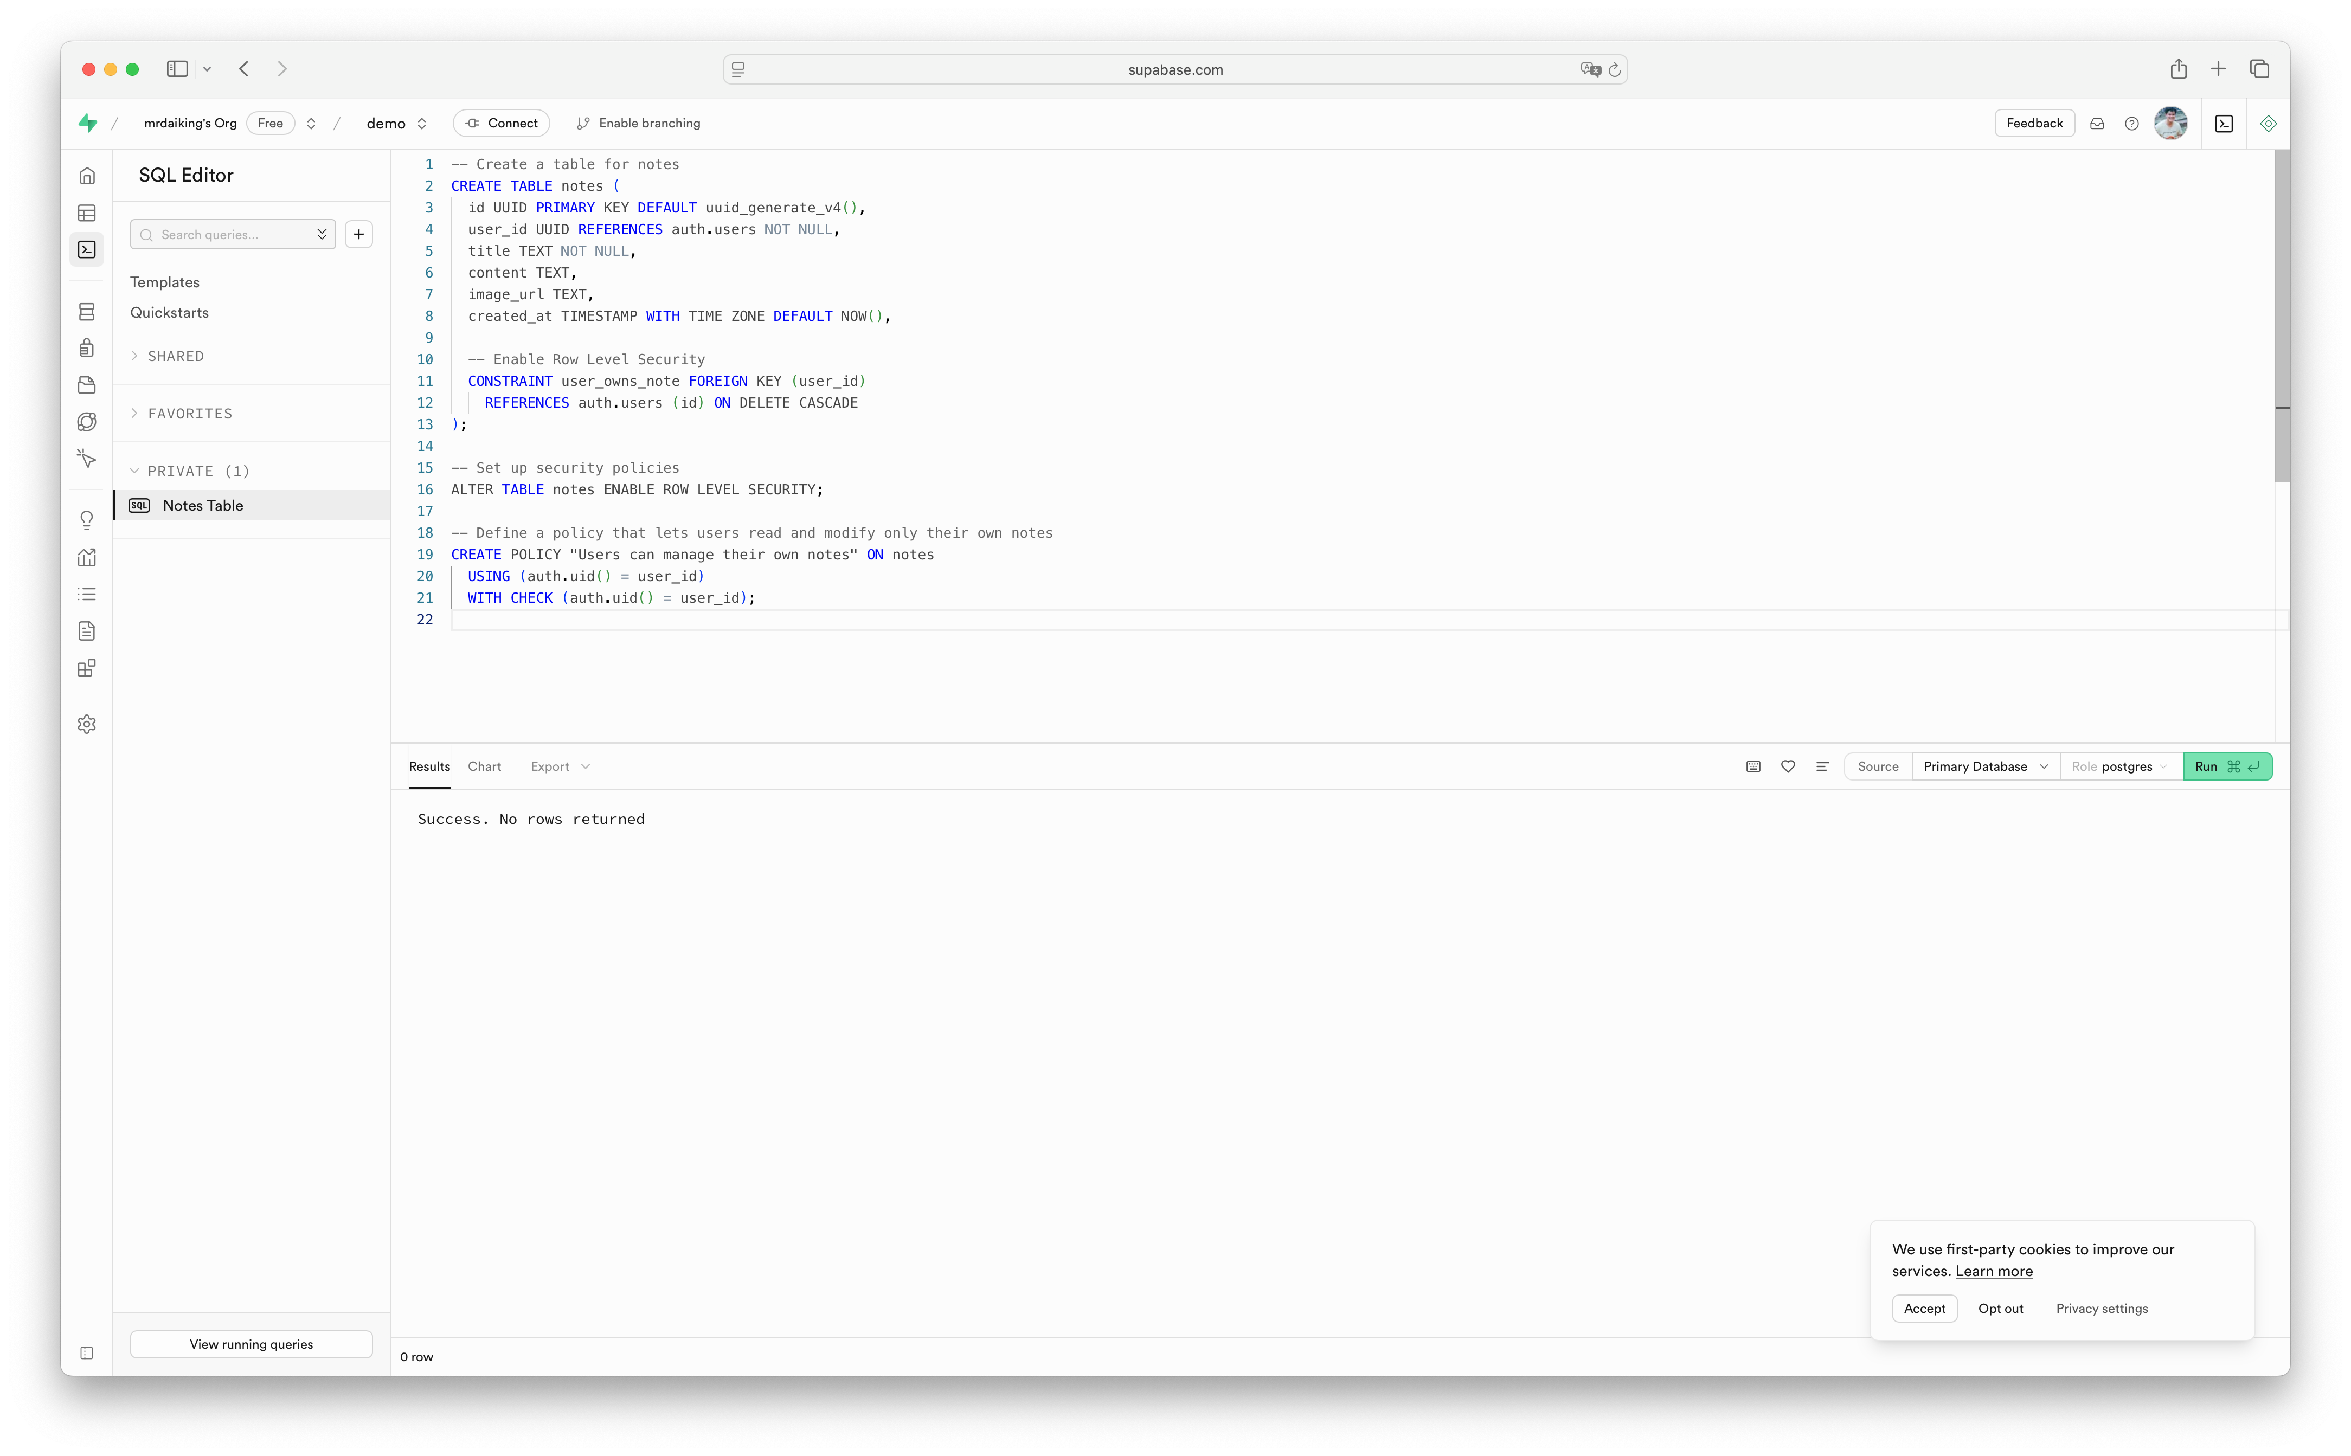
Task: Open the Integrations sidebar icon
Action: (x=87, y=668)
